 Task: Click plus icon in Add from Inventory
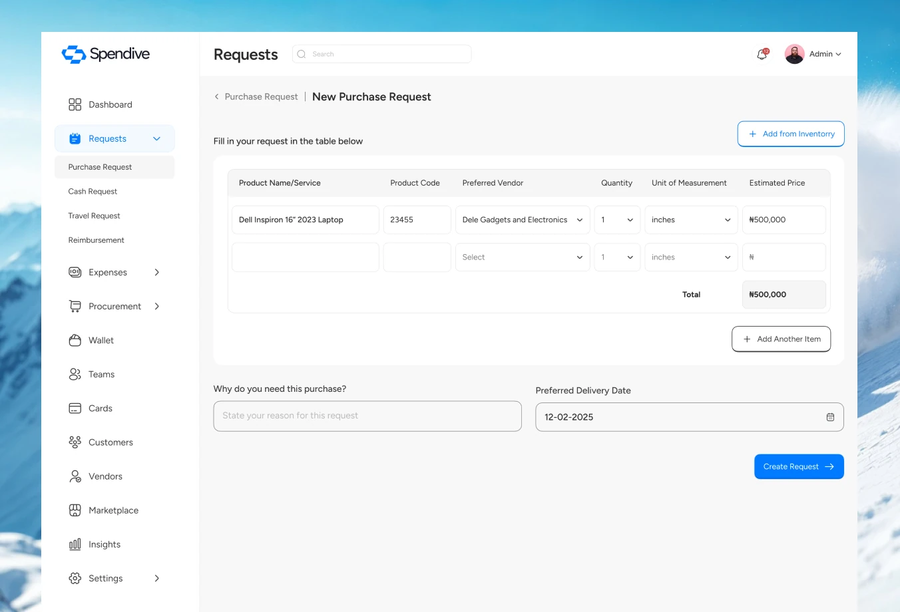coord(752,134)
